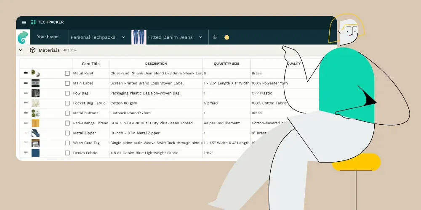Open the Pocket Bag Fabric thumbnail
The image size is (421, 210).
(35, 103)
